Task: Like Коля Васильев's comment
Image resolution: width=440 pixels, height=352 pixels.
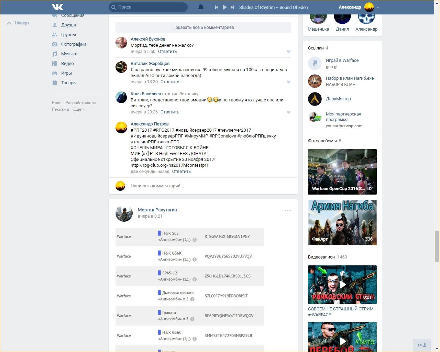Action: click(x=288, y=112)
